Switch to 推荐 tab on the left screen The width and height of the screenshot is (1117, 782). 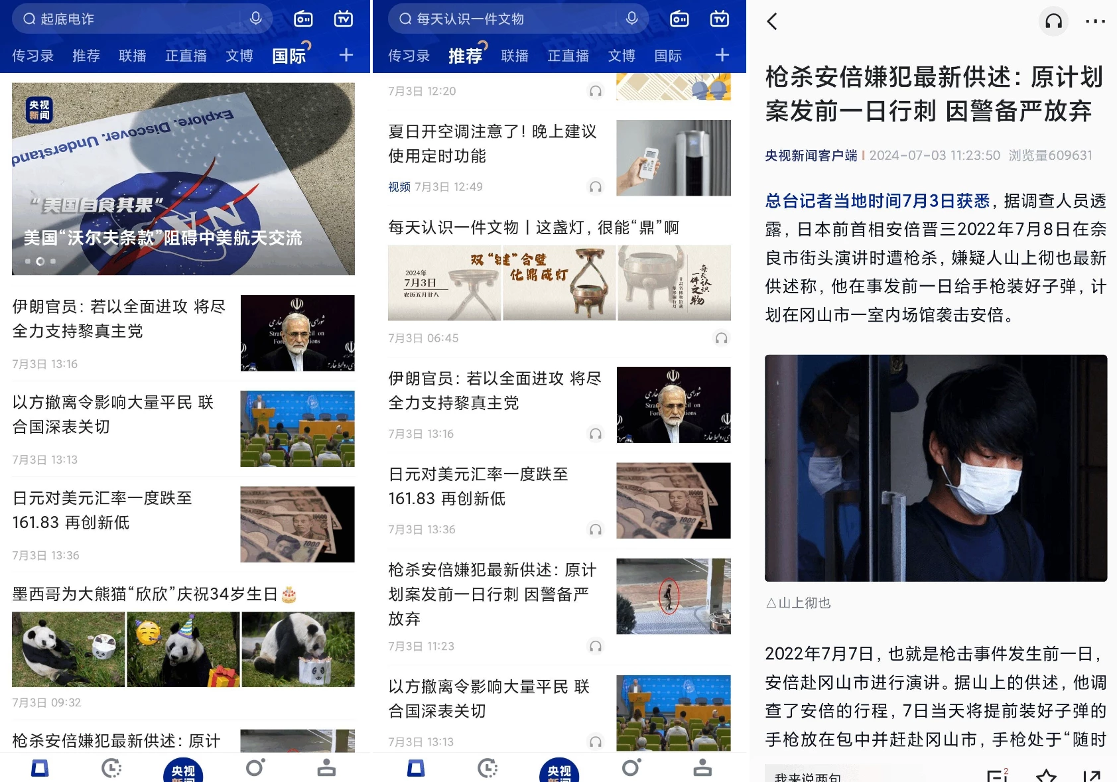(86, 56)
